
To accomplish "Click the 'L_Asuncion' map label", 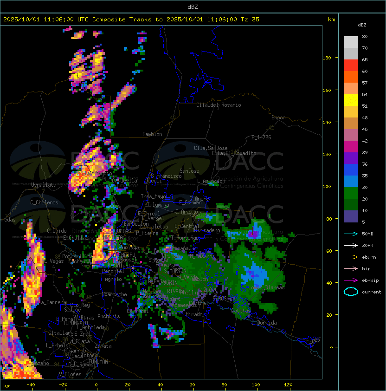I will 211,181.
